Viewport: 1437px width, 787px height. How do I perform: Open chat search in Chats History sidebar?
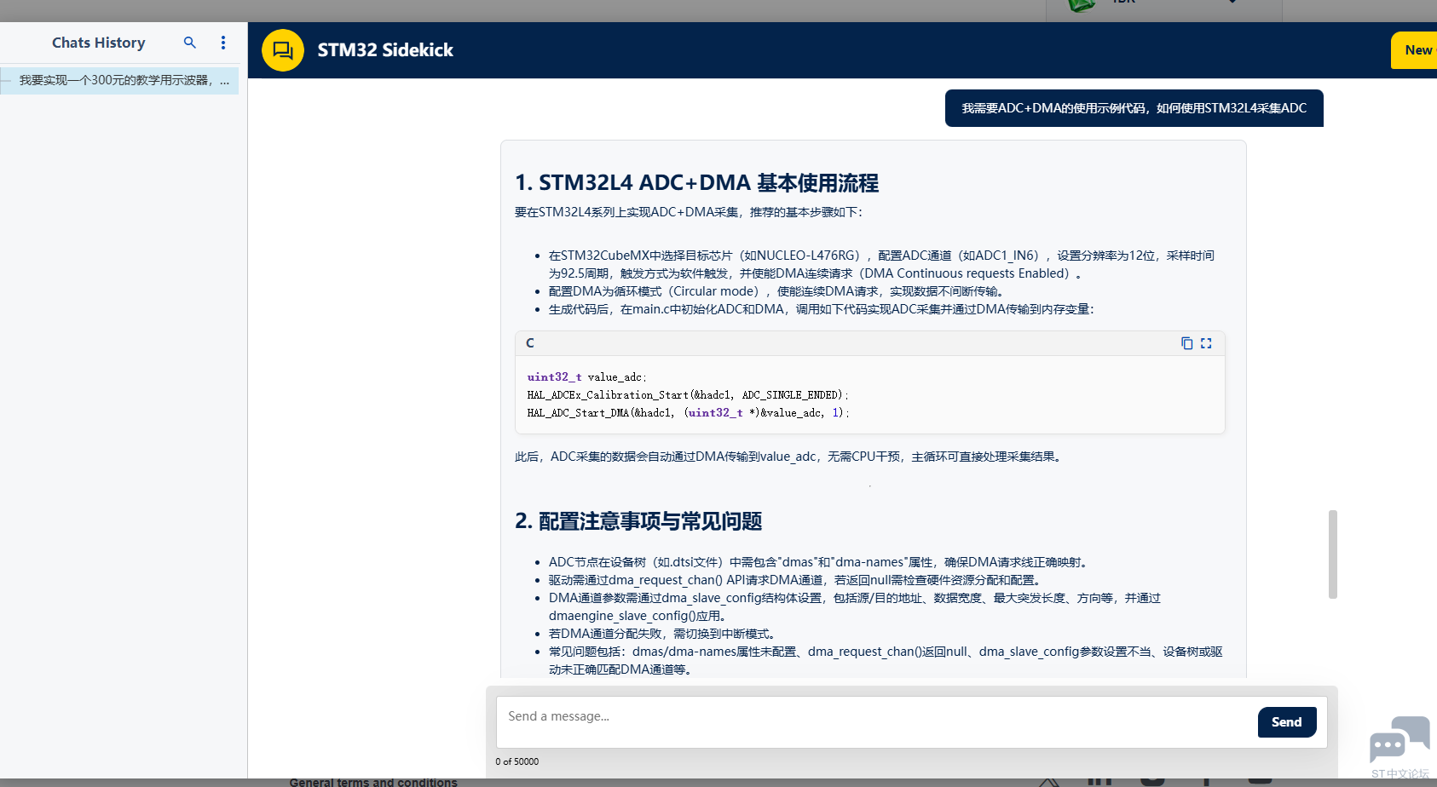(189, 43)
